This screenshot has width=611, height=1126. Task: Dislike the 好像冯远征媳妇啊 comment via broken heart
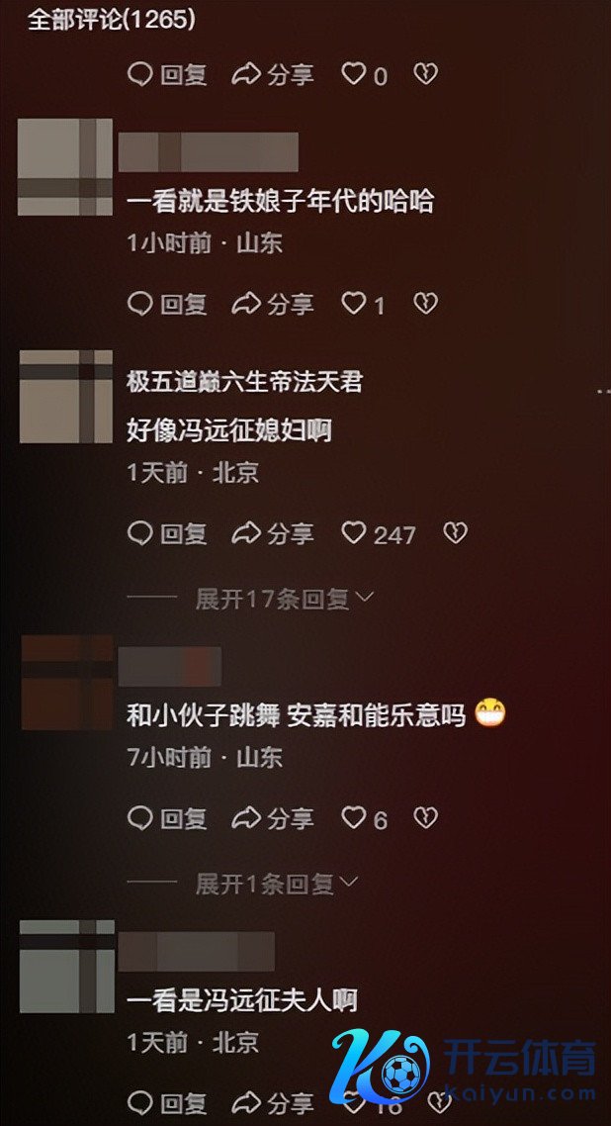tap(456, 533)
